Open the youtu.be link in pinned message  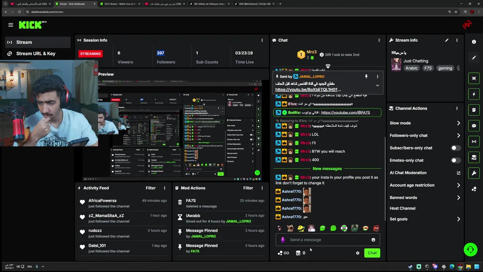coord(308,90)
